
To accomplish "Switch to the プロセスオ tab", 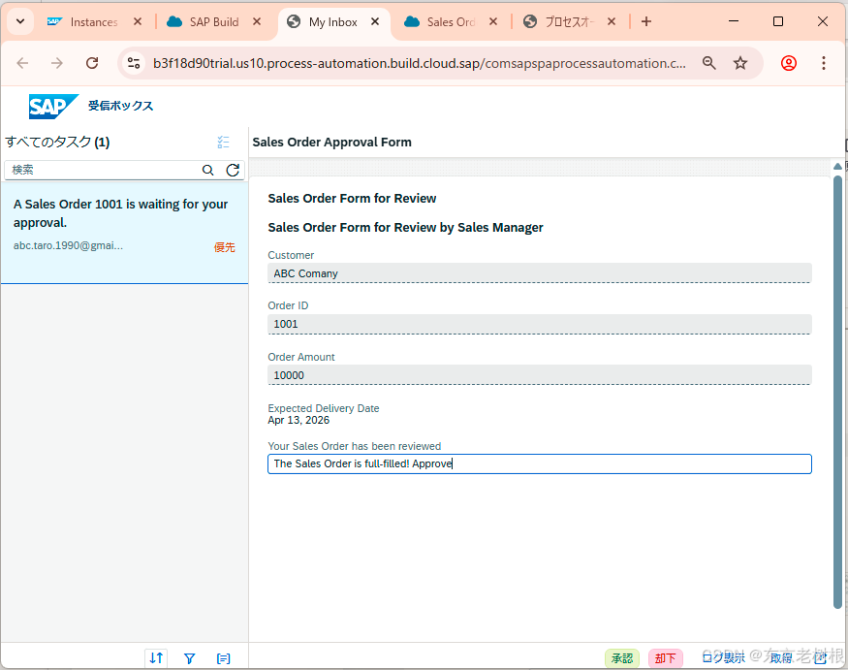I will pyautogui.click(x=561, y=21).
